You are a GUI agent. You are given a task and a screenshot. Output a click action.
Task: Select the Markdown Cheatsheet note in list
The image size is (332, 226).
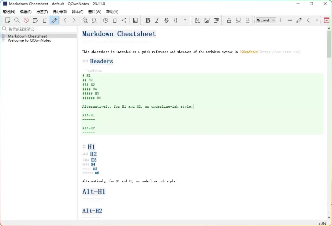pyautogui.click(x=39, y=36)
